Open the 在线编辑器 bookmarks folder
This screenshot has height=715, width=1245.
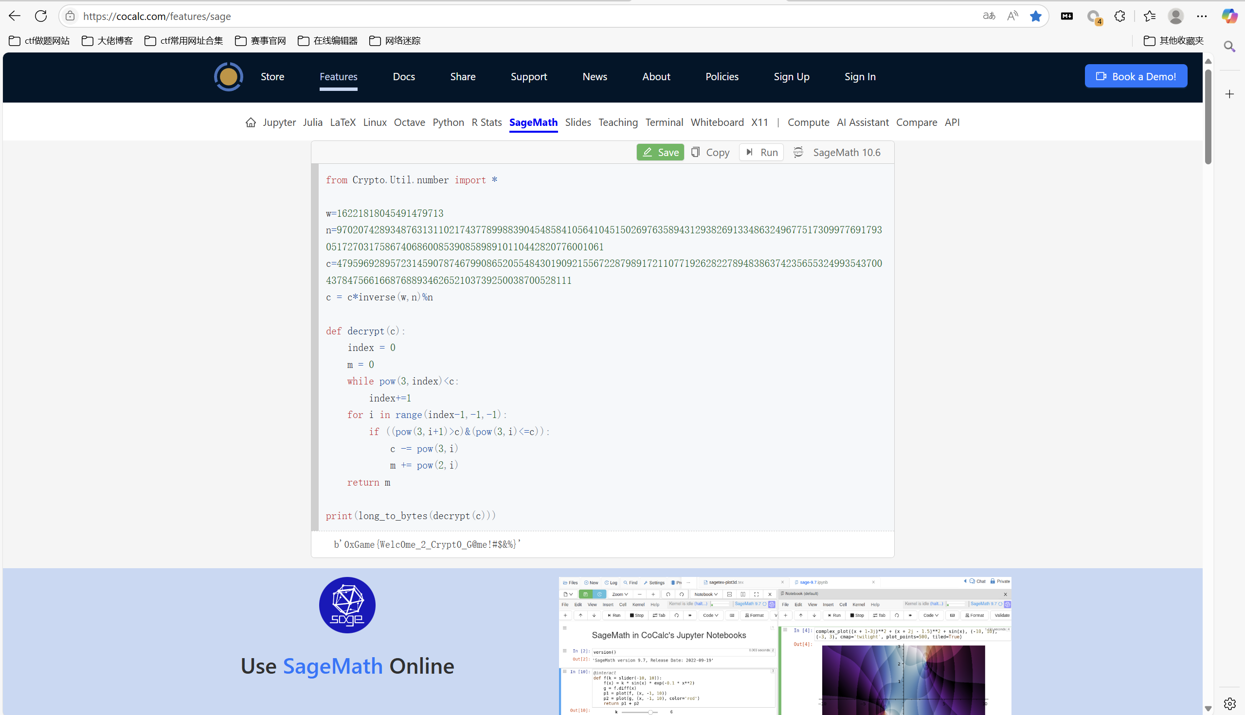coord(328,40)
